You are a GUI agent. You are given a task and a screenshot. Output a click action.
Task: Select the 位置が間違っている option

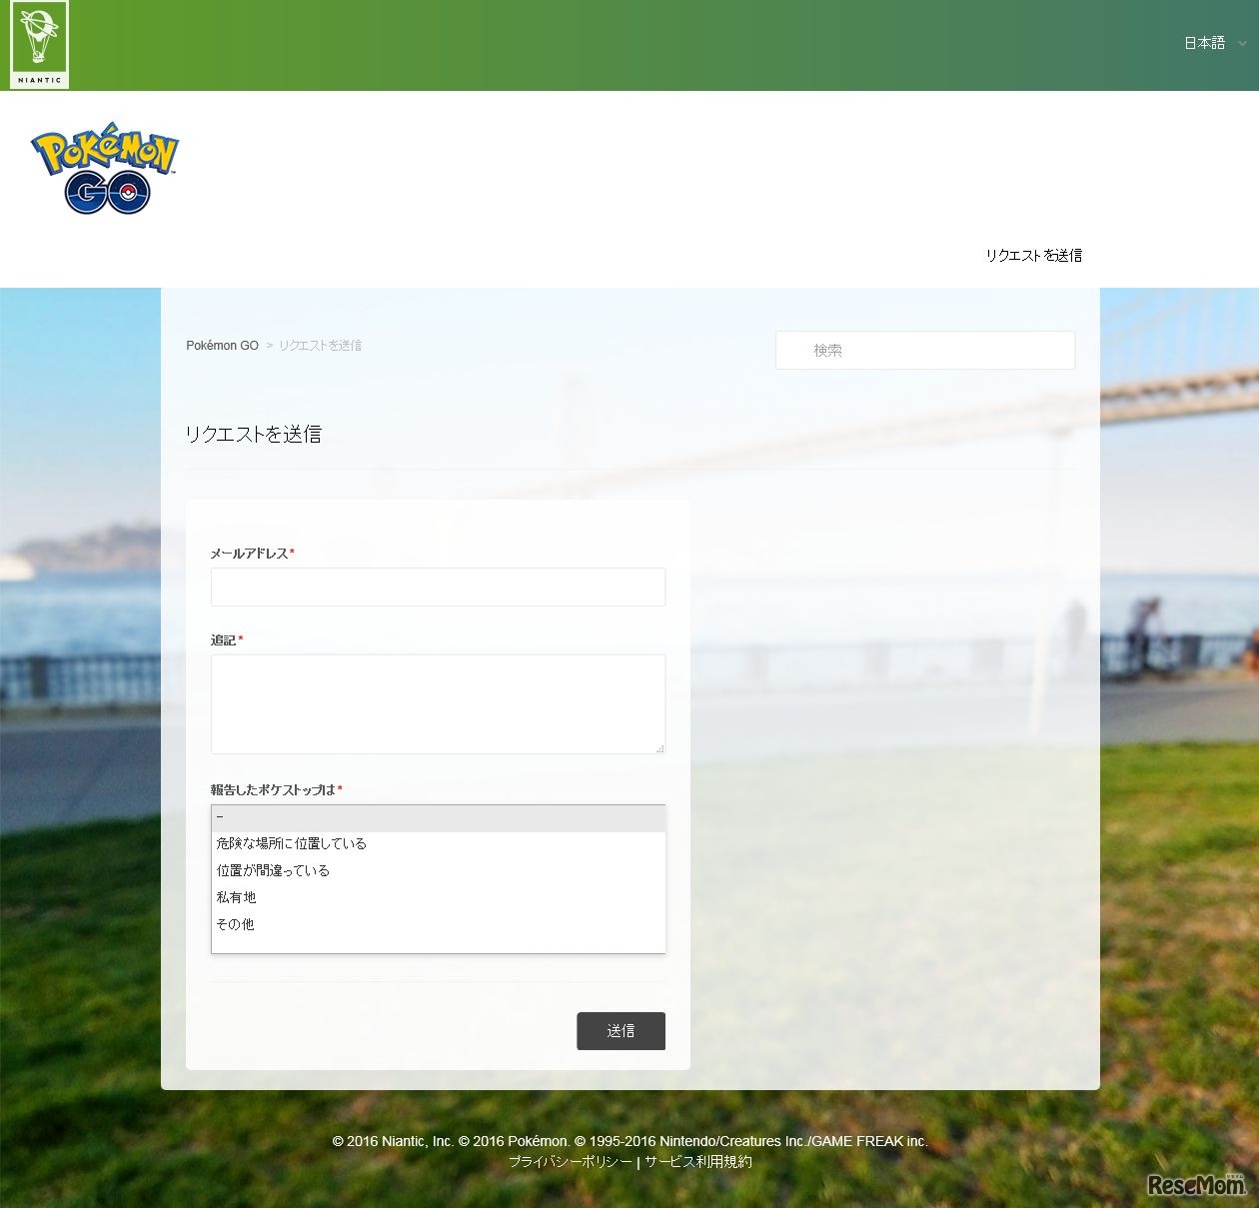coord(273,870)
